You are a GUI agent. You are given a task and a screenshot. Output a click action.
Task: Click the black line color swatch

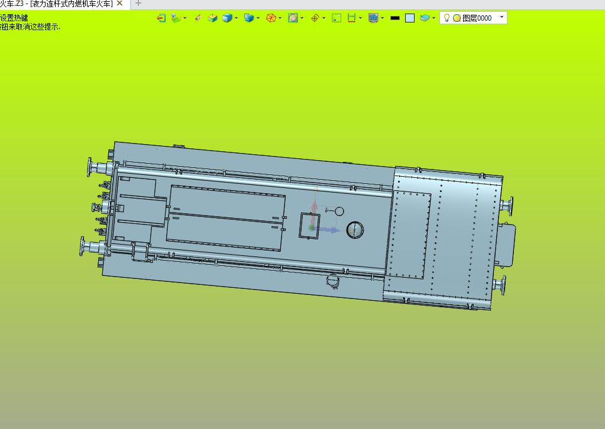(395, 18)
